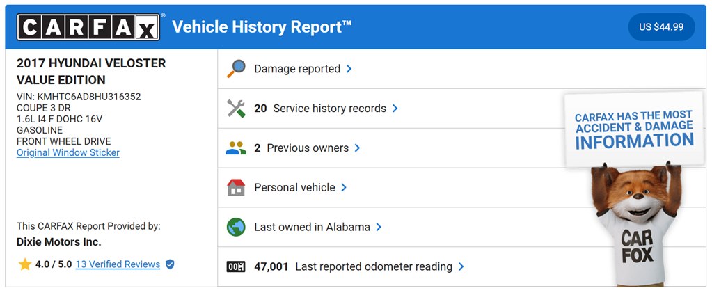The image size is (712, 295).
Task: Click the CARFAX logo
Action: pos(88,26)
